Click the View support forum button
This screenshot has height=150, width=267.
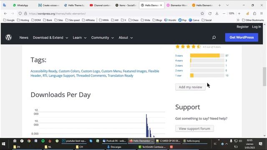click(x=194, y=129)
